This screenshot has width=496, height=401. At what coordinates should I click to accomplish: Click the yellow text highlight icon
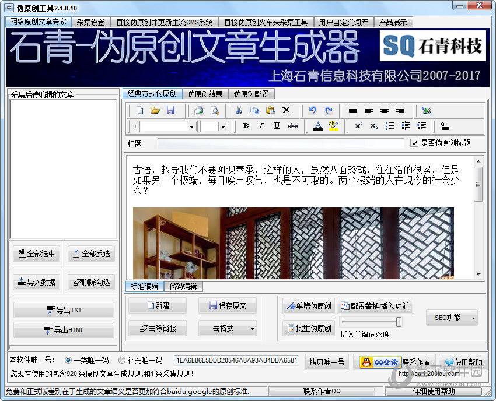[334, 126]
